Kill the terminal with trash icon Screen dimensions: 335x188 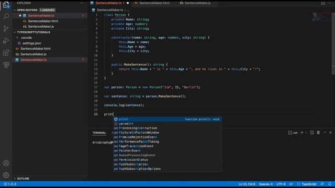tap(318, 133)
